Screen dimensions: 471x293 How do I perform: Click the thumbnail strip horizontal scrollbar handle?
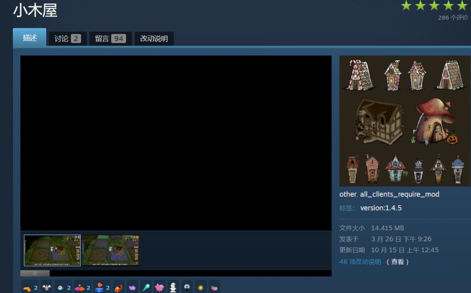pyautogui.click(x=35, y=273)
